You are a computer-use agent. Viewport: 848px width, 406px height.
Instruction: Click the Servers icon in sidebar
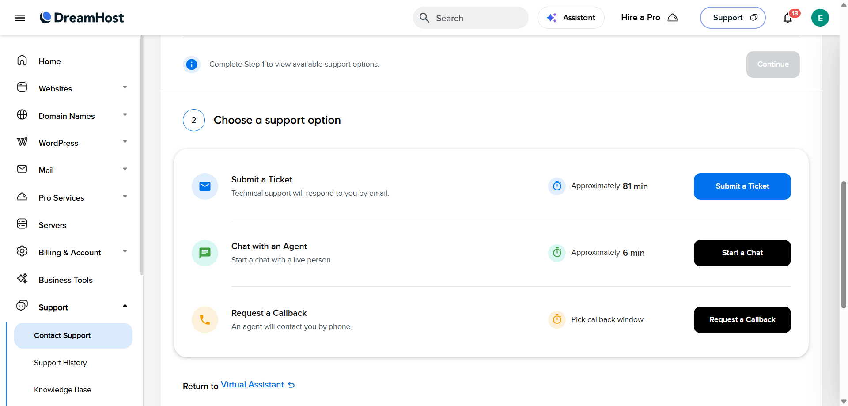coord(22,224)
